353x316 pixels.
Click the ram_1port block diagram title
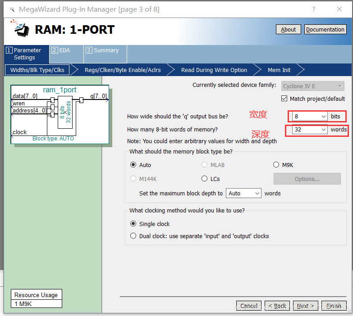pyautogui.click(x=60, y=90)
